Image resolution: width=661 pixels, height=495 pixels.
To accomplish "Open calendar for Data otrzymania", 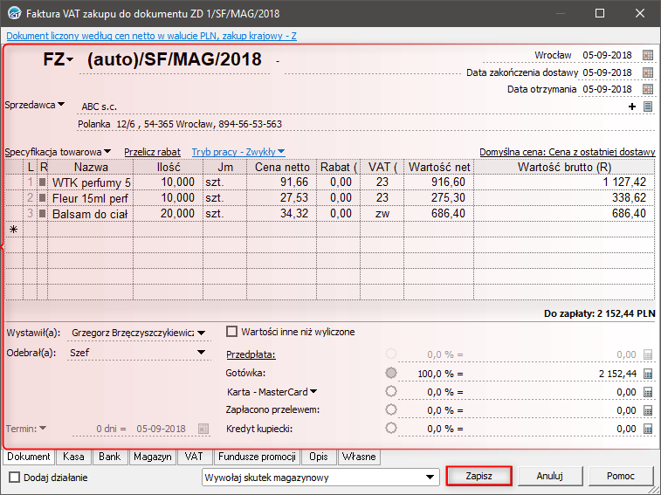I will pyautogui.click(x=648, y=89).
